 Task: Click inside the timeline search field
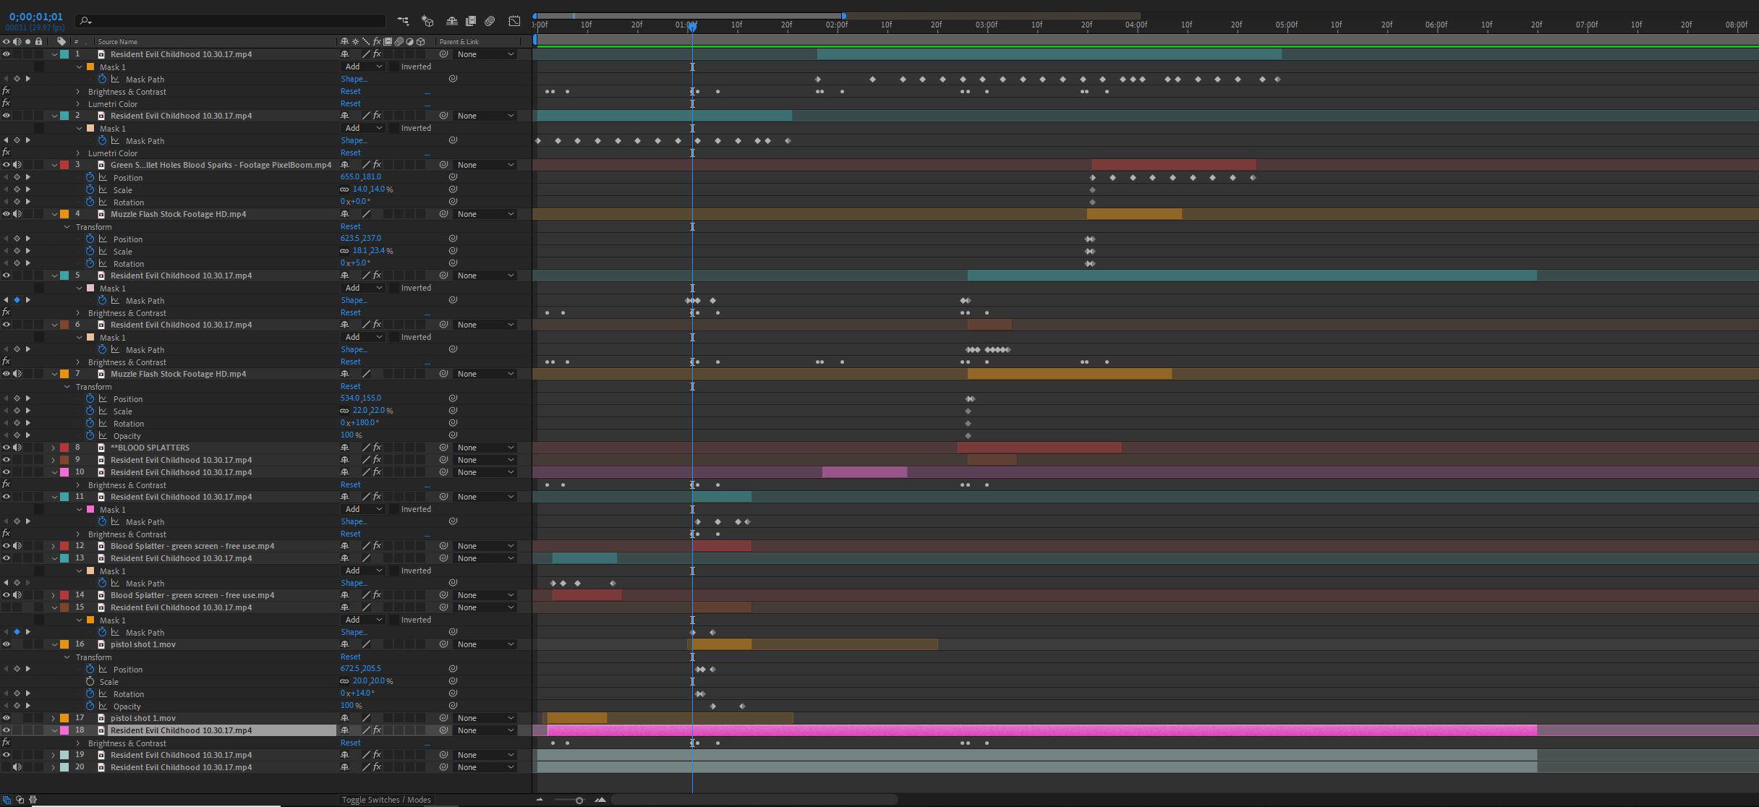(x=217, y=21)
